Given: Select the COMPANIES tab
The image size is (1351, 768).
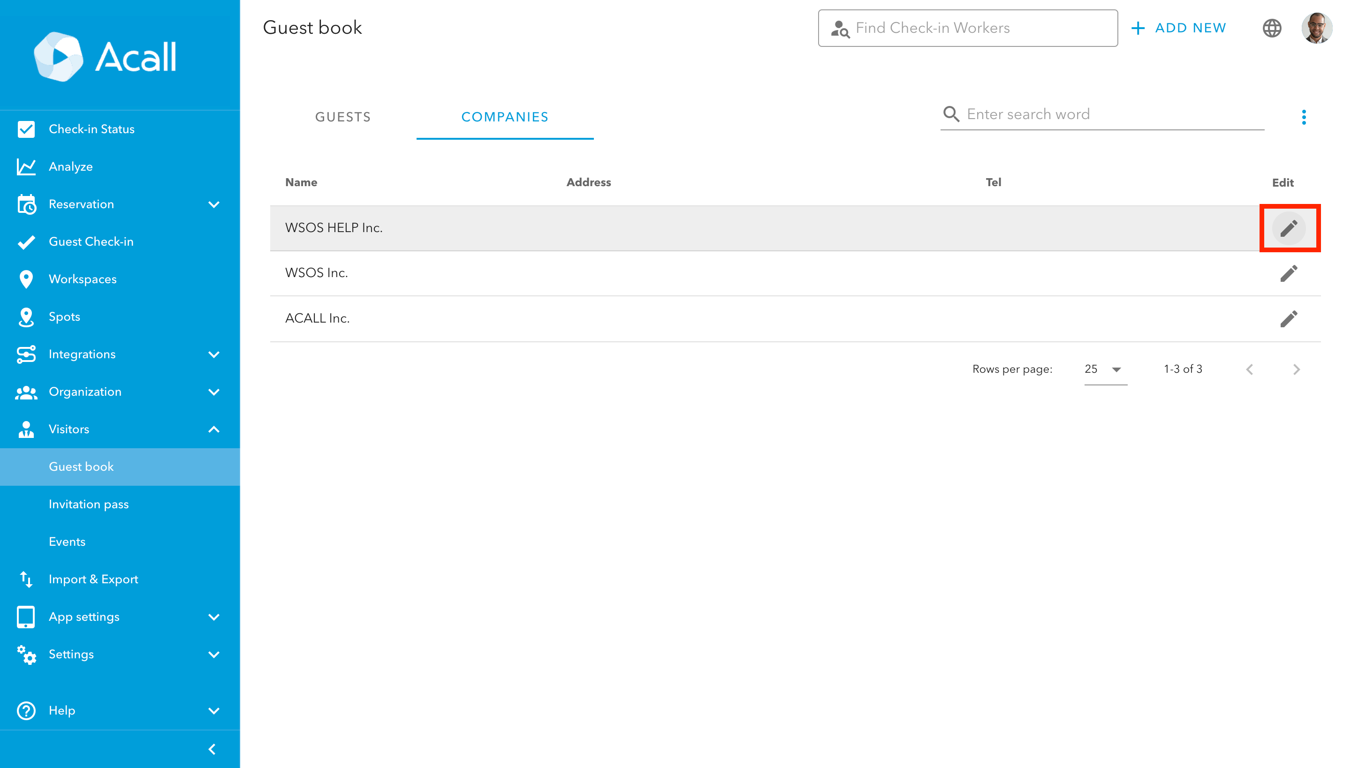Looking at the screenshot, I should coord(505,117).
